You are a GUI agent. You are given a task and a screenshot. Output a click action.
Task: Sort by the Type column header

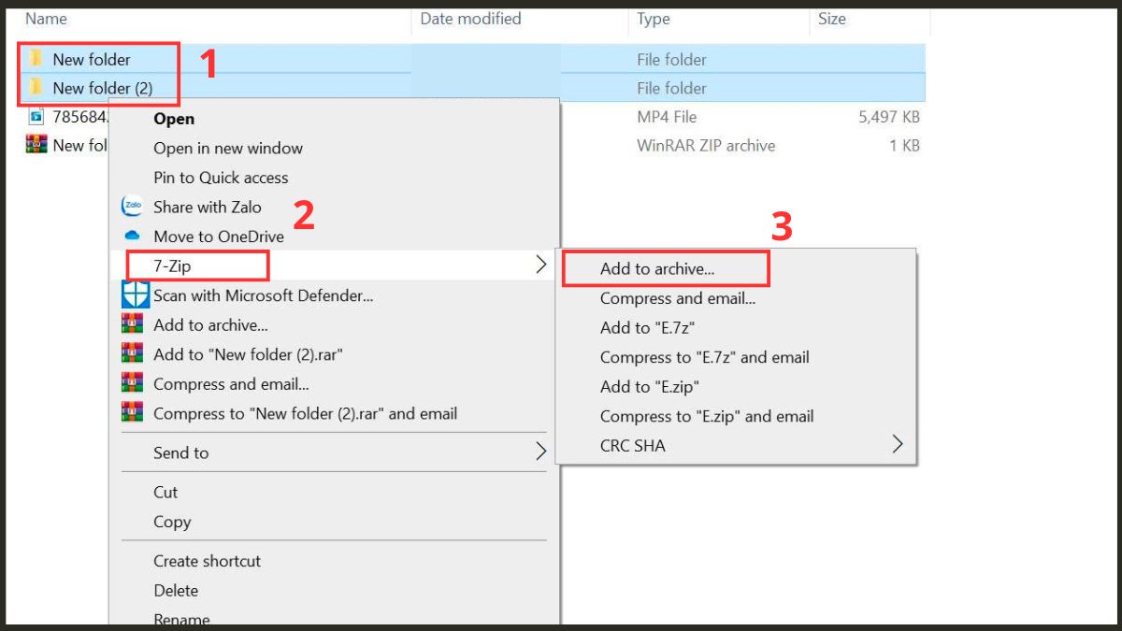pyautogui.click(x=654, y=18)
